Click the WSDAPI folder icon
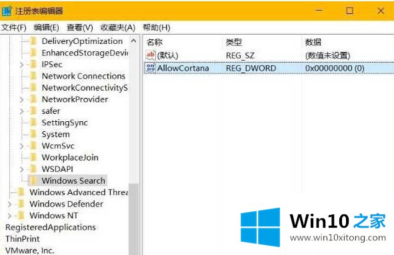The height and width of the screenshot is (255, 394). pos(33,169)
